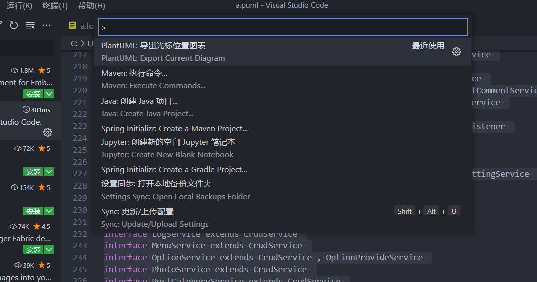
Task: Click the a.lo tab file icon
Action: [72, 25]
